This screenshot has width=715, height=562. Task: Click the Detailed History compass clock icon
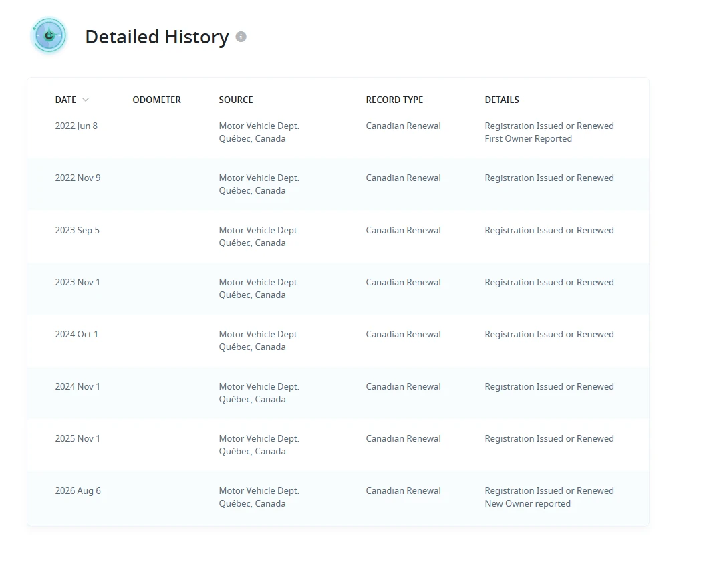coord(49,35)
